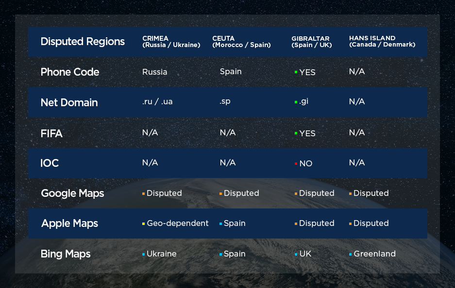Click the 'Bing Maps' row label
The width and height of the screenshot is (455, 288).
pos(66,254)
